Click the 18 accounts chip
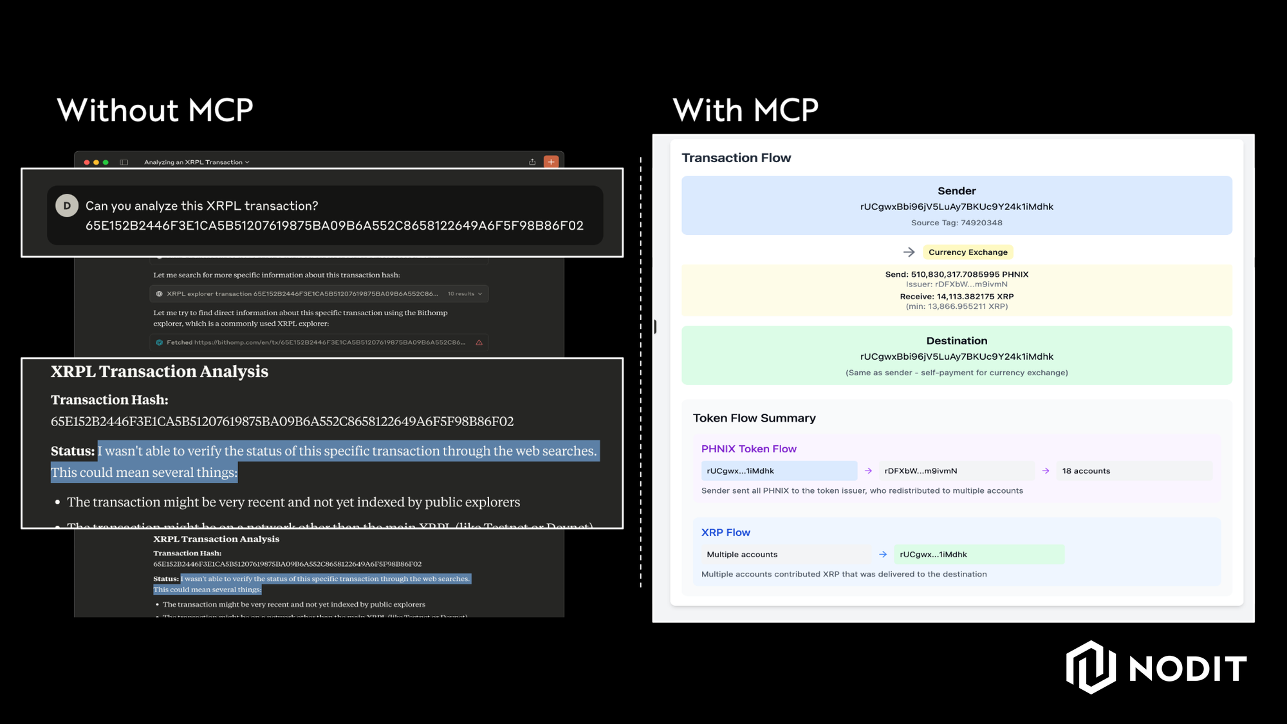Viewport: 1287px width, 724px height. [x=1133, y=471]
